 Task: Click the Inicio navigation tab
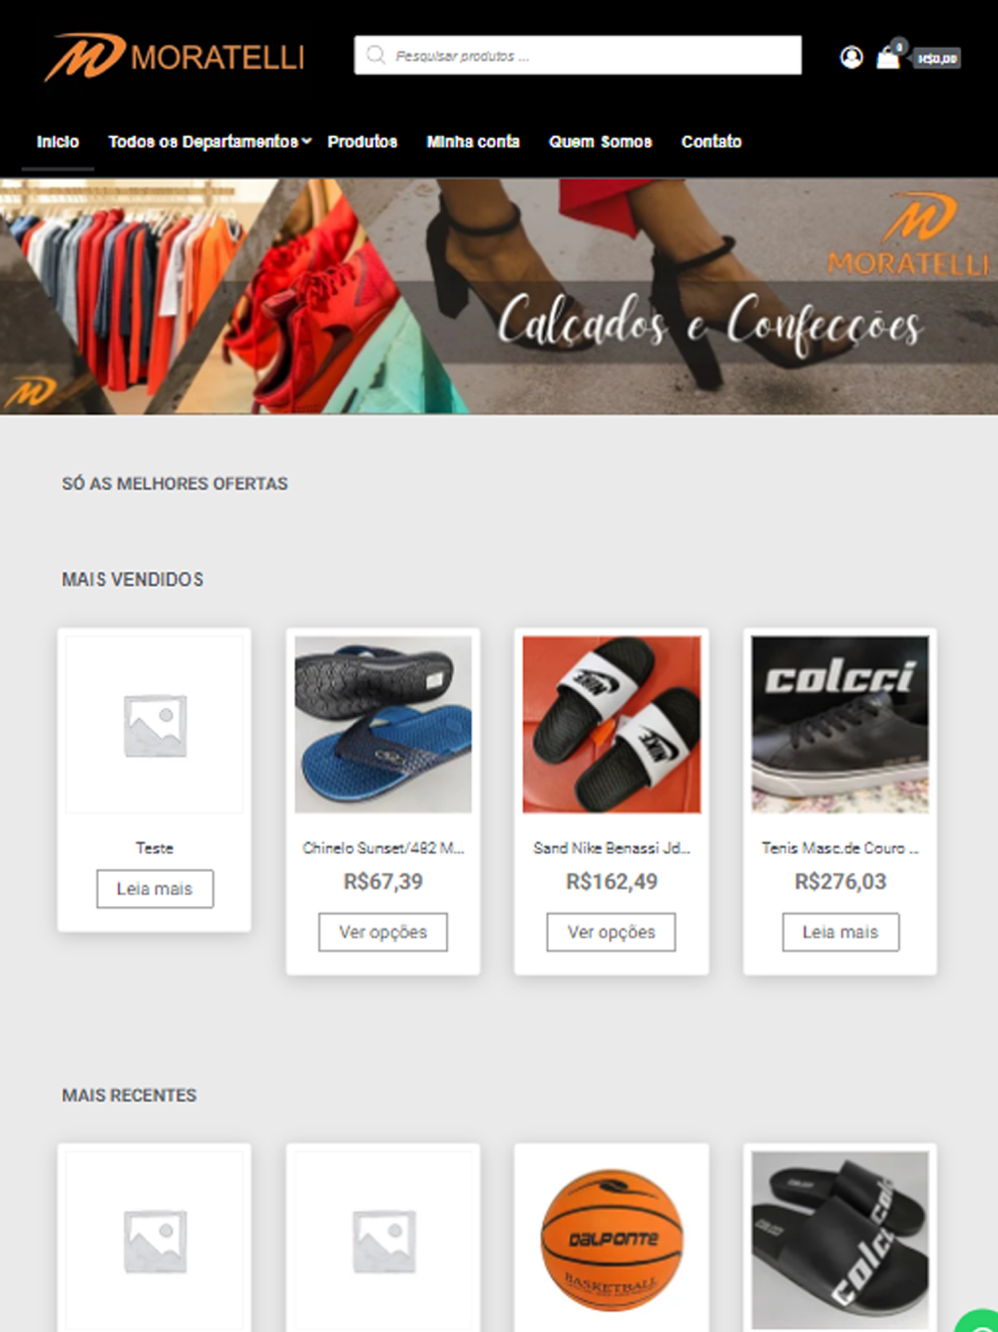point(58,142)
